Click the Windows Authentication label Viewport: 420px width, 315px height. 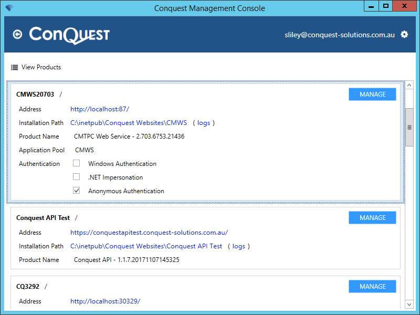pos(122,164)
